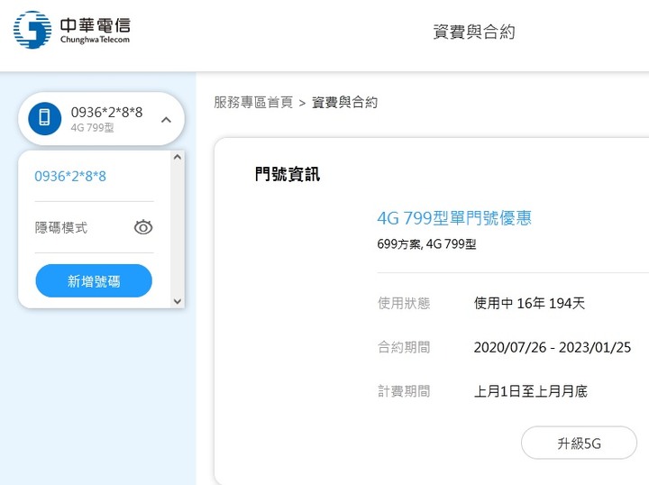Select number 0936*2*8*8 in dropdown list

(x=70, y=177)
